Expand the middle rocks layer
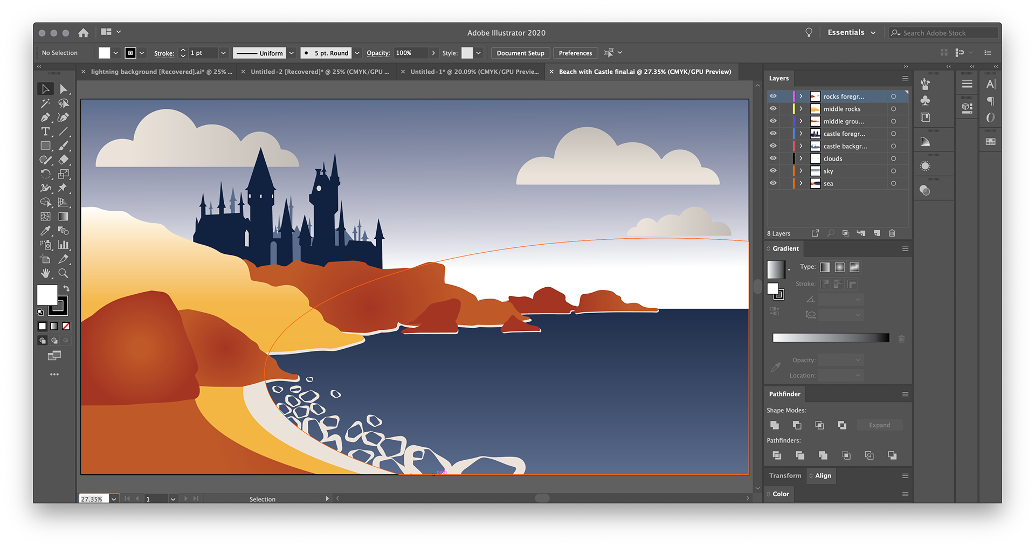This screenshot has height=547, width=1035. 801,109
